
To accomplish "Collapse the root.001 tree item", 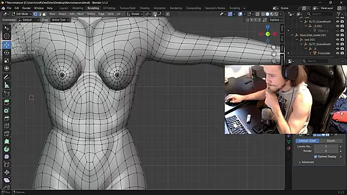I will (297, 40).
